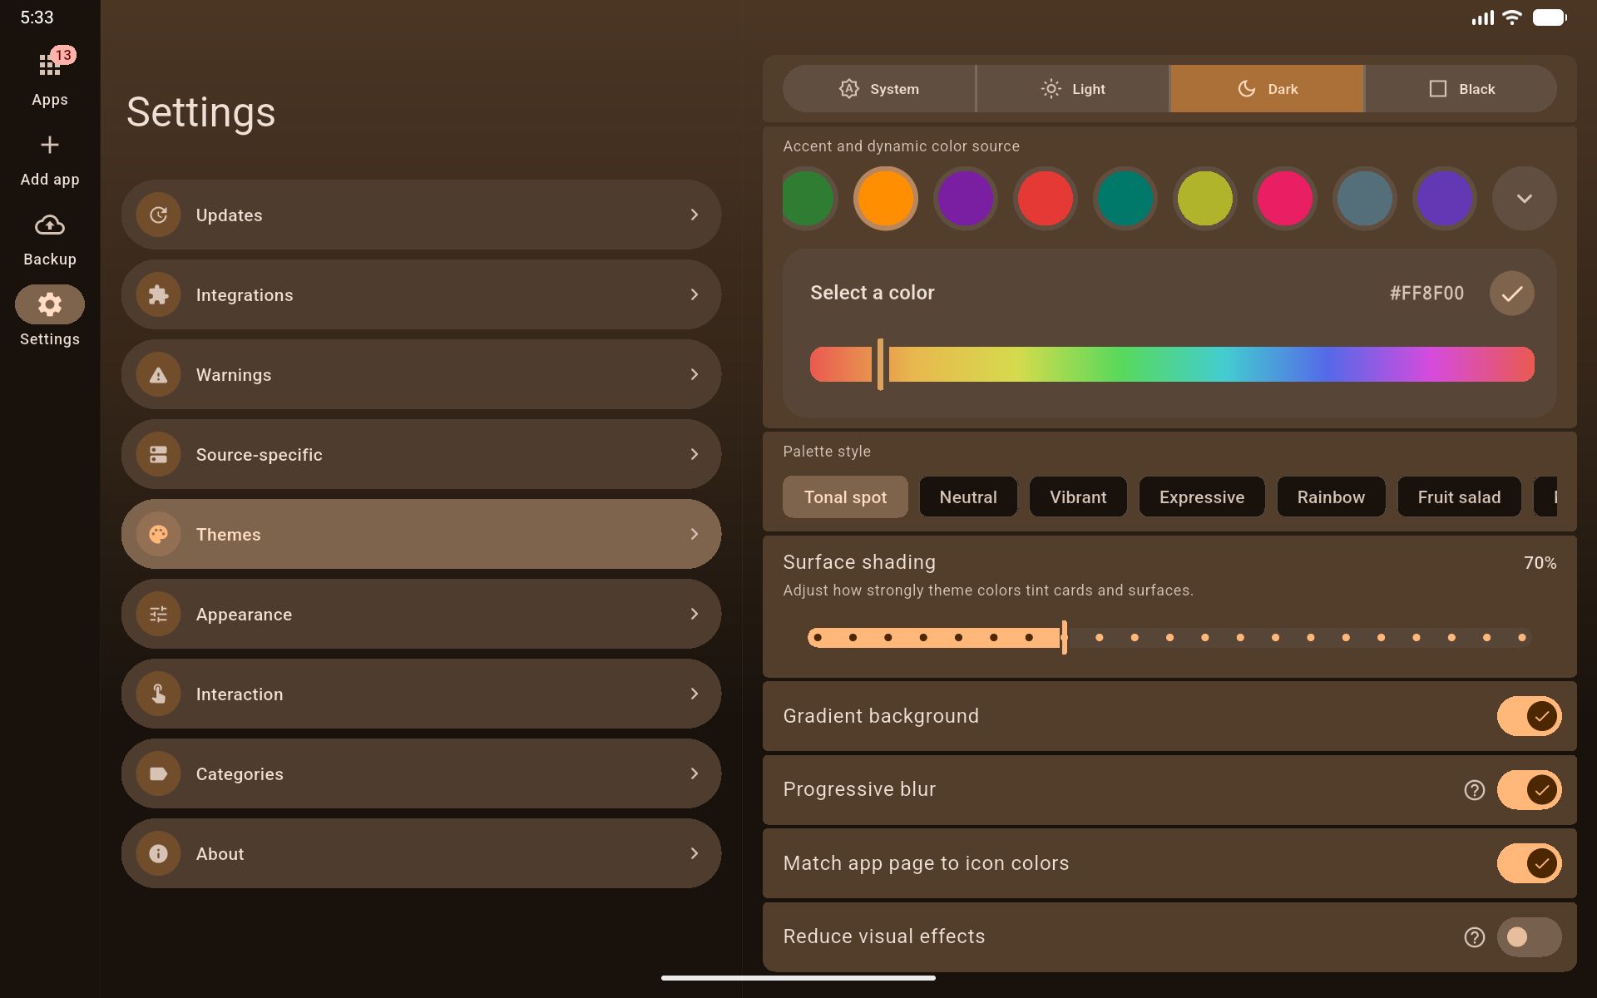
Task: Select the pink accent color
Action: click(x=1284, y=198)
